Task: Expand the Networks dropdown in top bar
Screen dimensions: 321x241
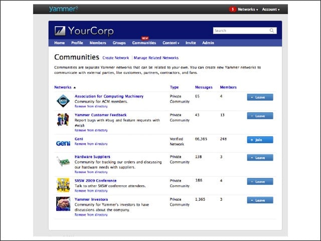Action: point(248,10)
